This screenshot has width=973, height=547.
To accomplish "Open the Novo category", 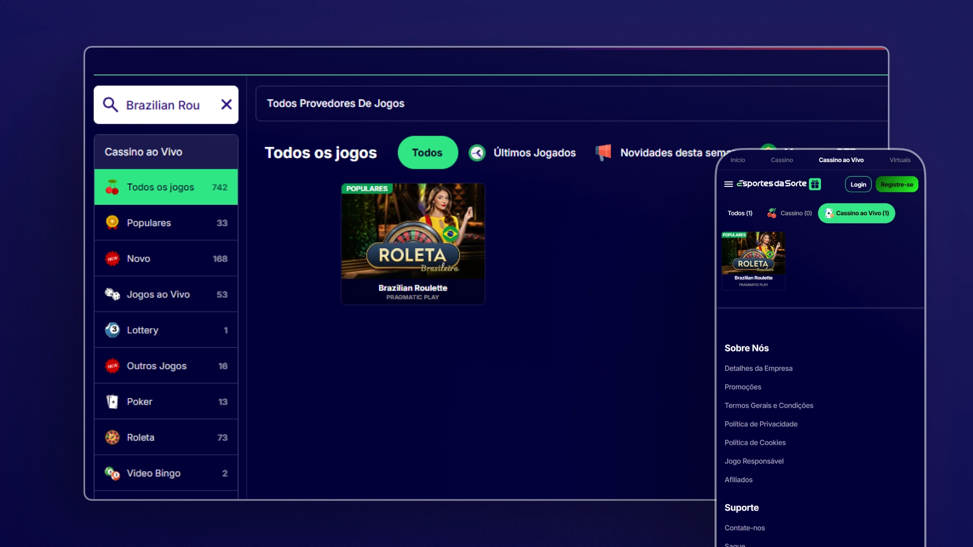I will [166, 258].
